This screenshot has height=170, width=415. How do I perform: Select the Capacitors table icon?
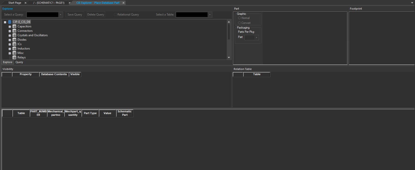click(14, 26)
